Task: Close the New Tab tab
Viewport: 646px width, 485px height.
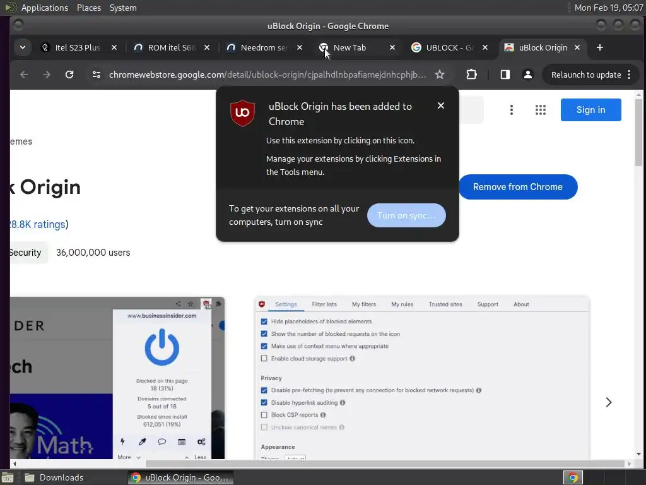Action: click(392, 47)
